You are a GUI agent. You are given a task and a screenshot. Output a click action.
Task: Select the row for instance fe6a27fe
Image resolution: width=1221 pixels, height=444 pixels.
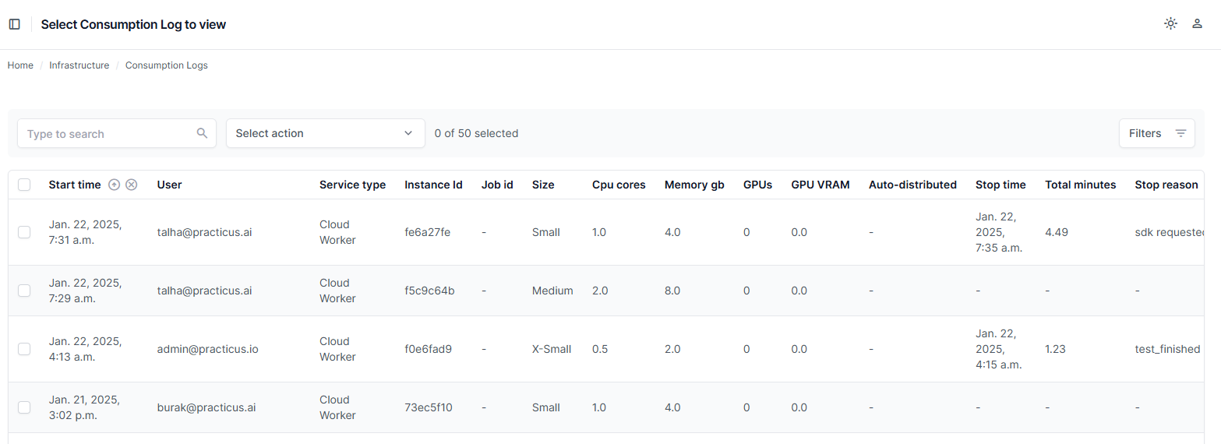pos(24,232)
